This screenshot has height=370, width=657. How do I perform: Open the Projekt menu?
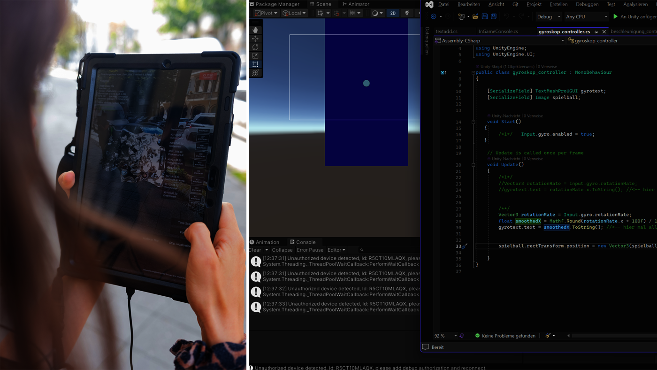534,4
